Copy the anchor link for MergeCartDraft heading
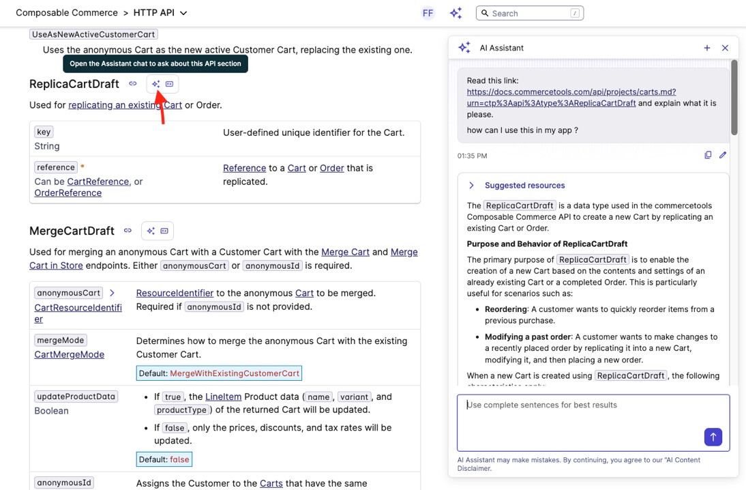 point(128,231)
